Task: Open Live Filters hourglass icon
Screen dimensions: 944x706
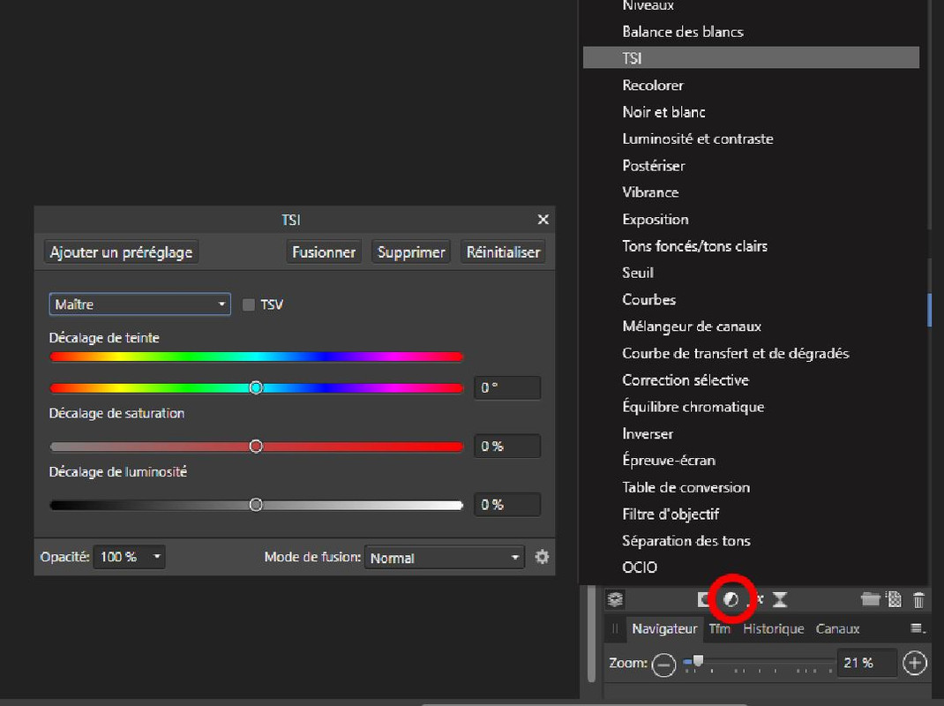Action: [x=780, y=599]
